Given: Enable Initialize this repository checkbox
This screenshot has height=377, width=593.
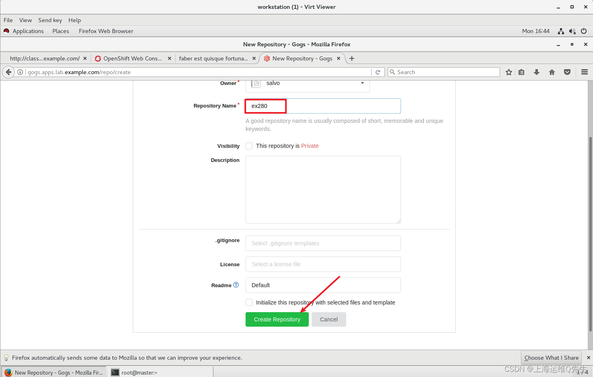Looking at the screenshot, I should click(x=249, y=302).
